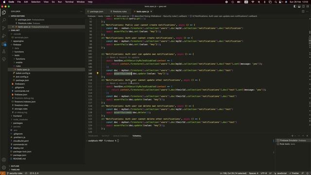Switch to the Output panel tab
311x175 pixels.
tap(105, 136)
